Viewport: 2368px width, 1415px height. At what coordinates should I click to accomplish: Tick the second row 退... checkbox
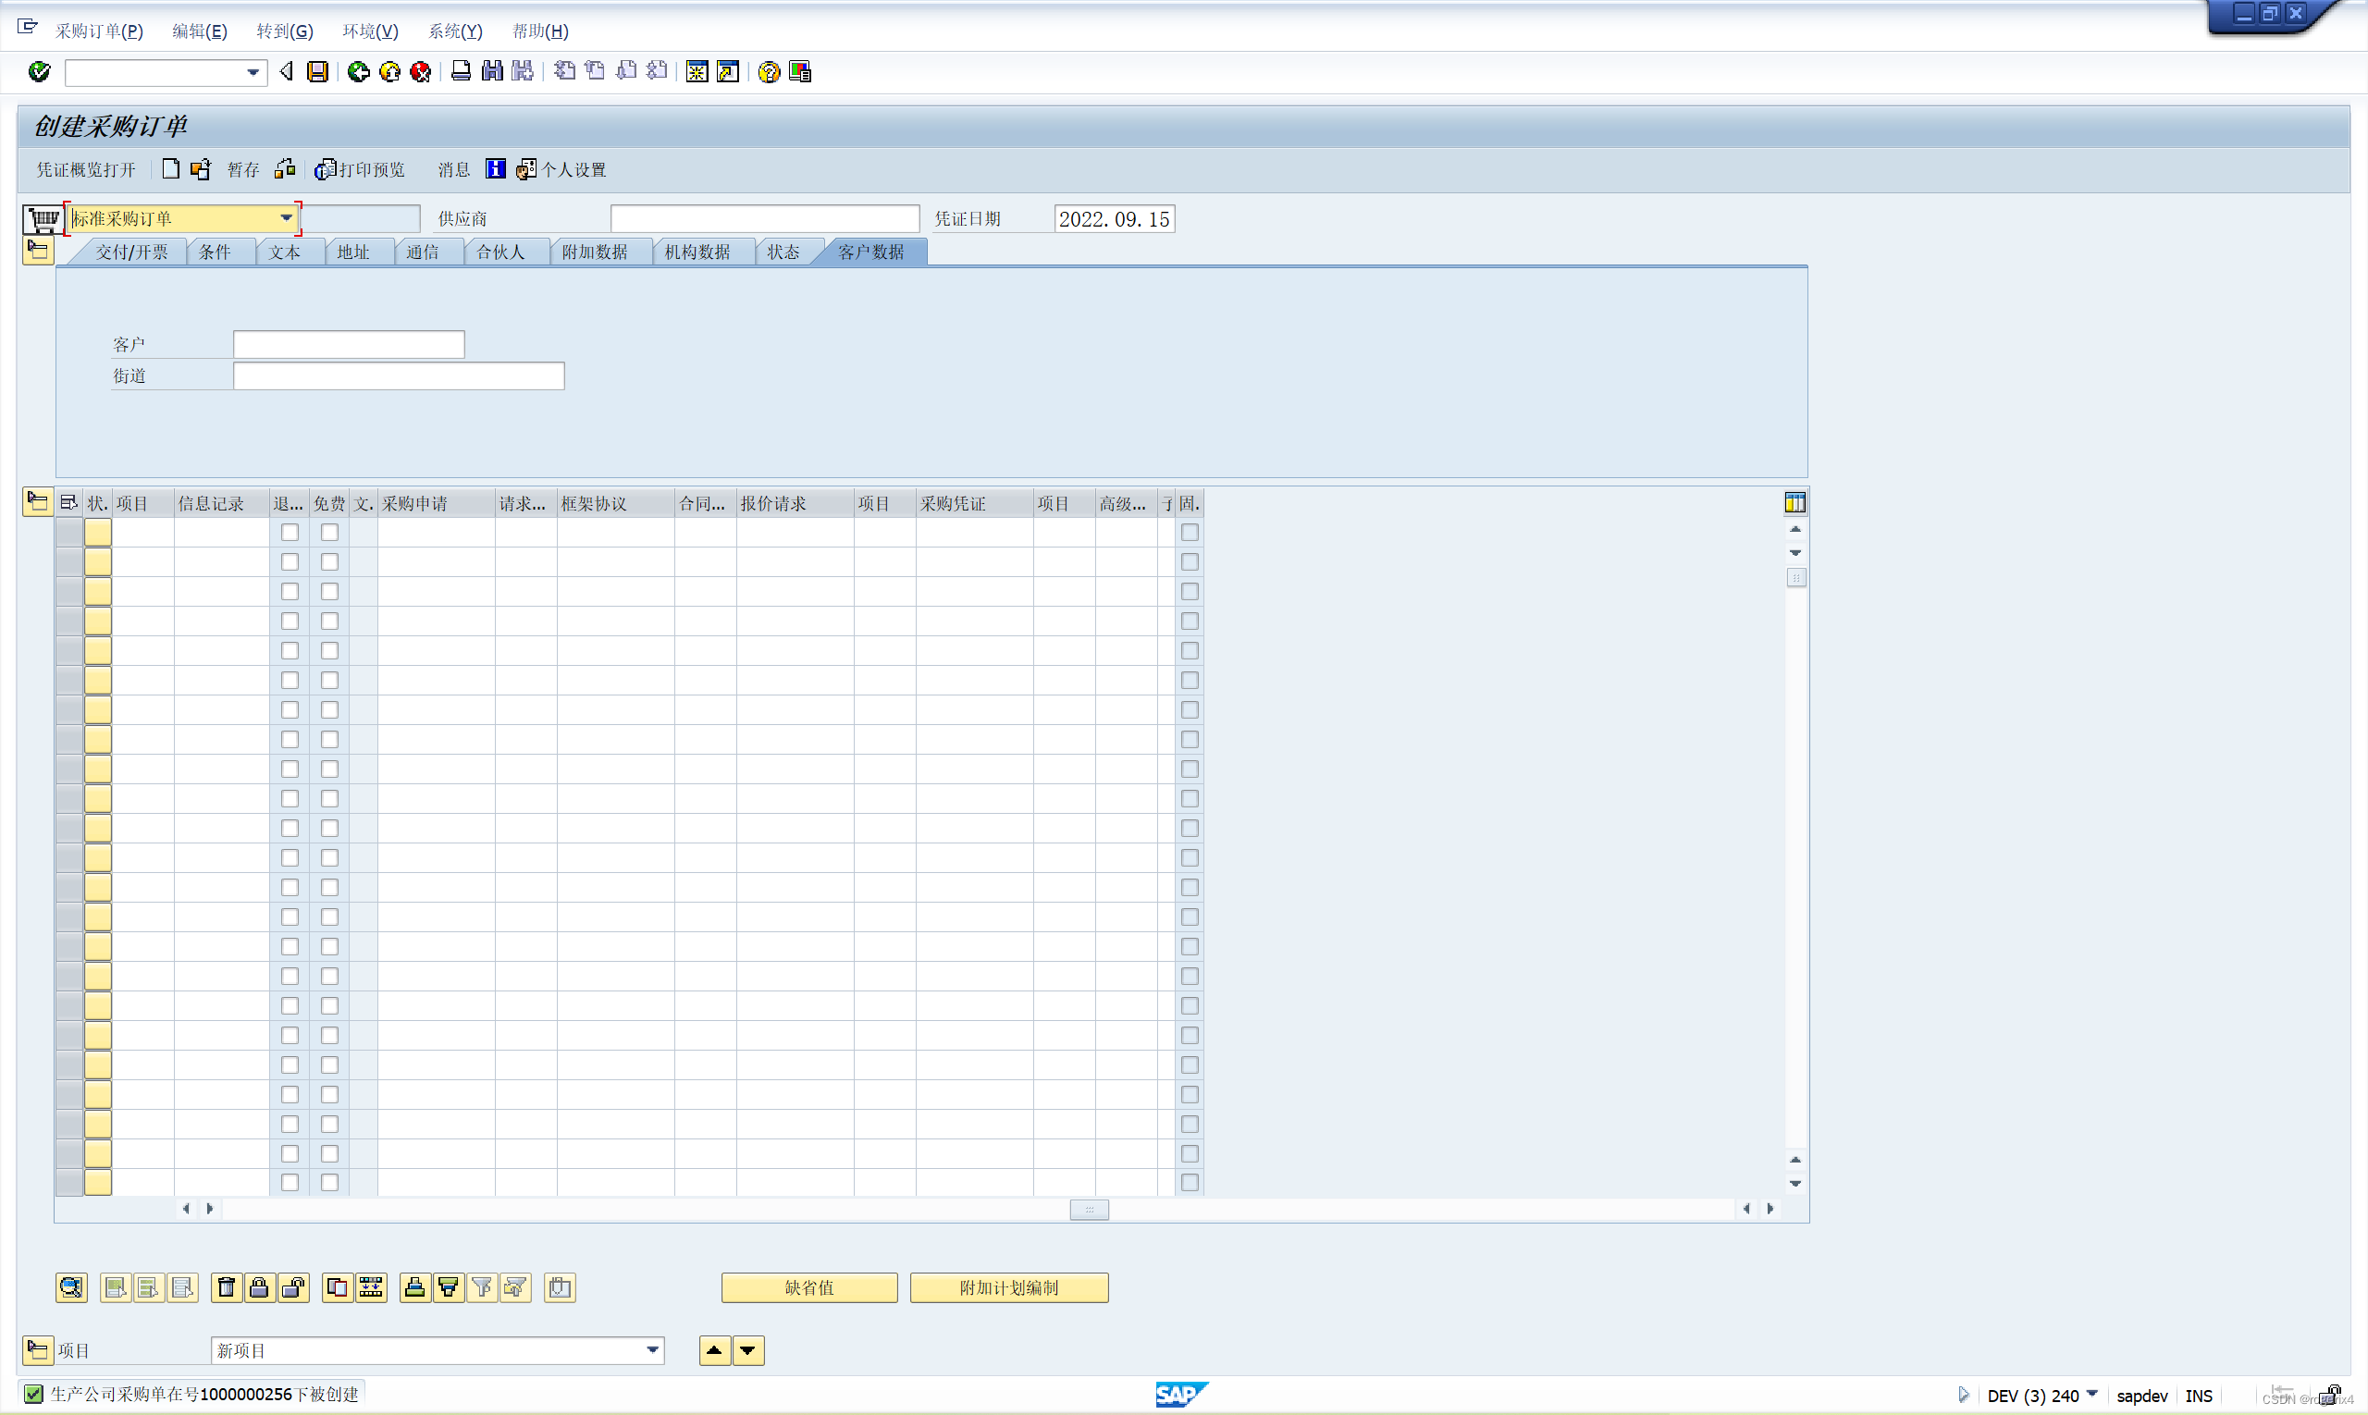[x=290, y=561]
